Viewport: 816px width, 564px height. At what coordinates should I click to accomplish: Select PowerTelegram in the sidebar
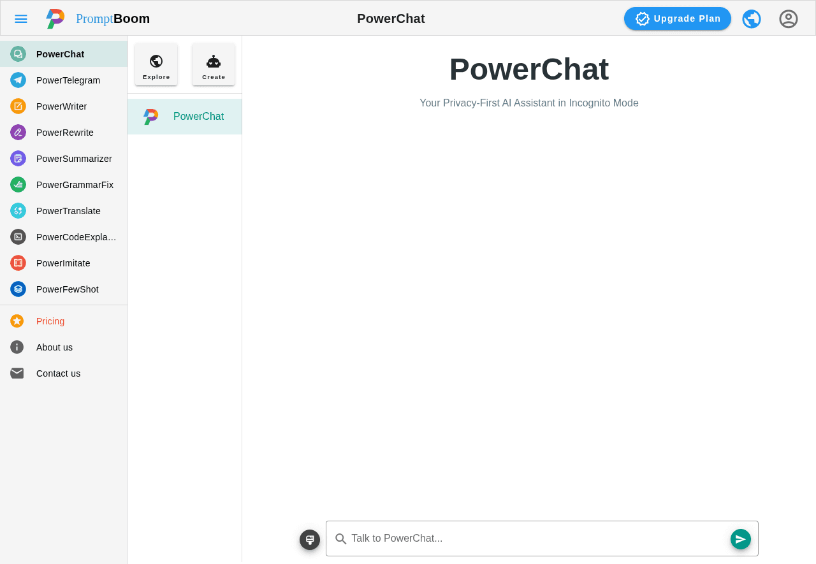pos(63,80)
